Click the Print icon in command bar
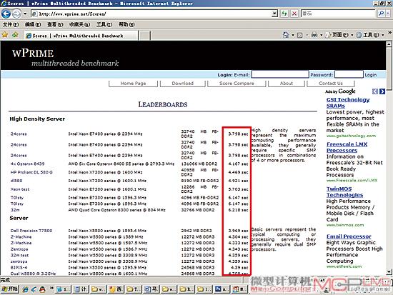The width and height of the screenshot is (393, 295). pyautogui.click(x=314, y=35)
